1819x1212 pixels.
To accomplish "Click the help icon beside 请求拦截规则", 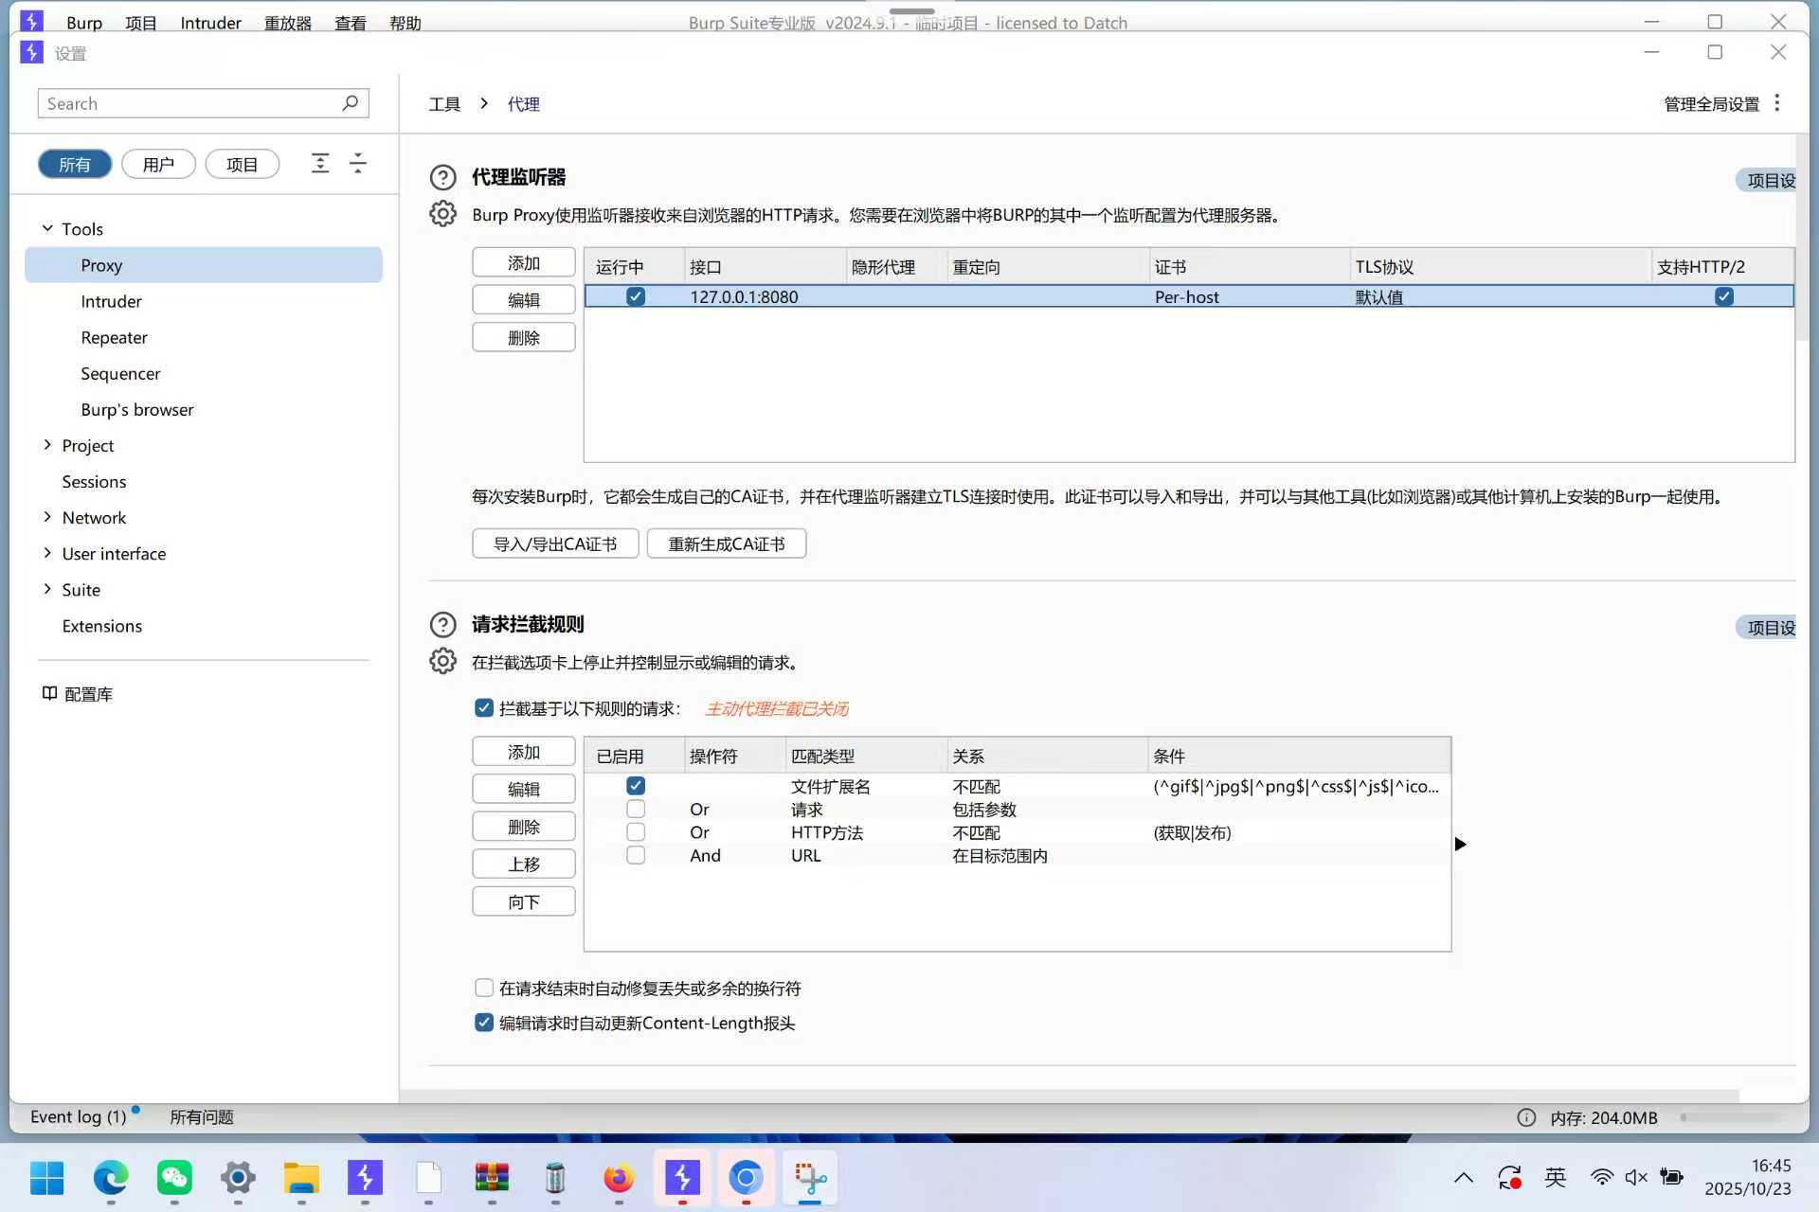I will 442,624.
